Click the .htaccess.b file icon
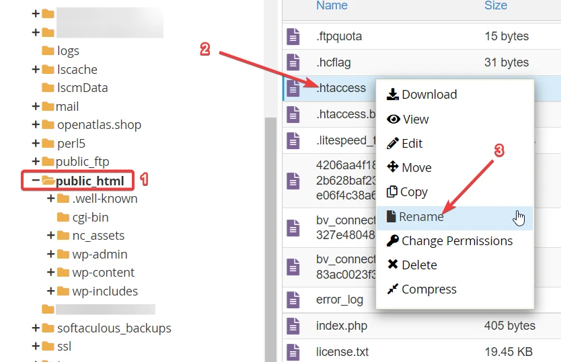This screenshot has height=362, width=561. [x=293, y=114]
